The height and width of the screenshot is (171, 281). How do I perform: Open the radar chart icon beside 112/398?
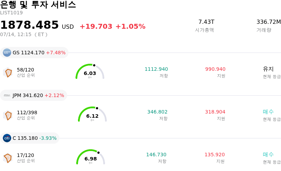tap(8, 115)
